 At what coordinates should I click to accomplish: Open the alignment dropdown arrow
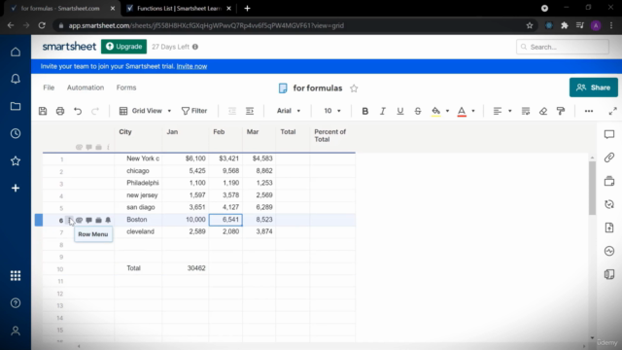pos(509,111)
